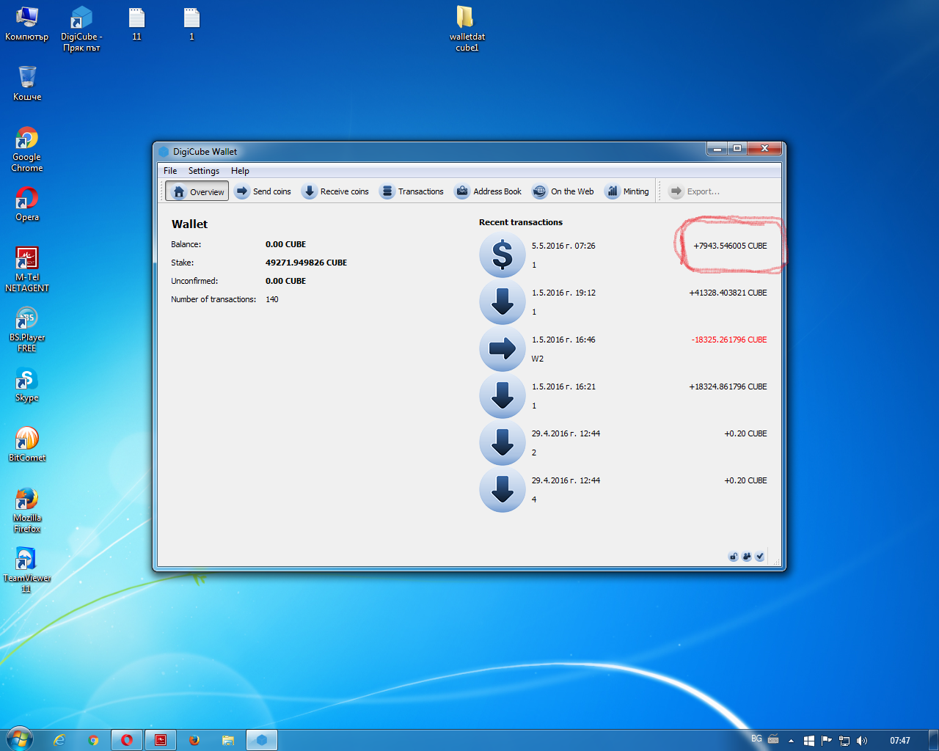The height and width of the screenshot is (751, 939).
Task: Open Windows Explorer from the taskbar
Action: 228,740
